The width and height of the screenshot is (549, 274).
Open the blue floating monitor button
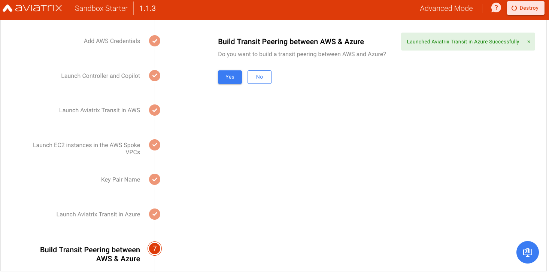527,252
